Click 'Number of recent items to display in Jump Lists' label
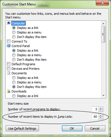The width and height of the screenshot is (111, 137). [x=40, y=117]
